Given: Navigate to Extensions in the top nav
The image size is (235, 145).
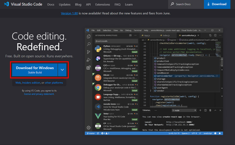Looking at the screenshot, I should 103,4.
